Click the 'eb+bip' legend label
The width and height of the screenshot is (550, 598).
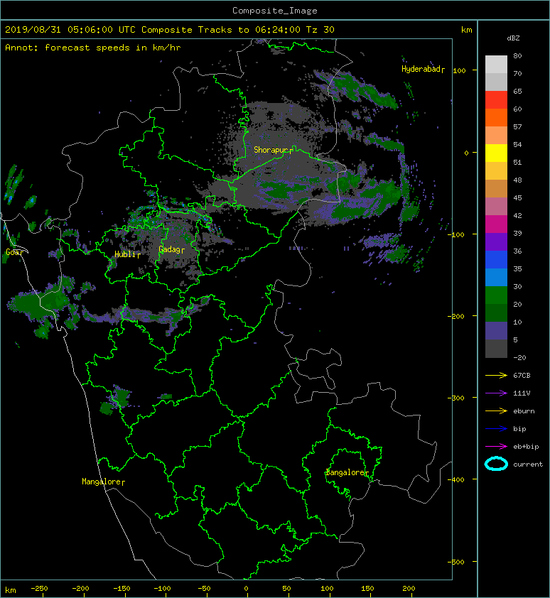(526, 447)
